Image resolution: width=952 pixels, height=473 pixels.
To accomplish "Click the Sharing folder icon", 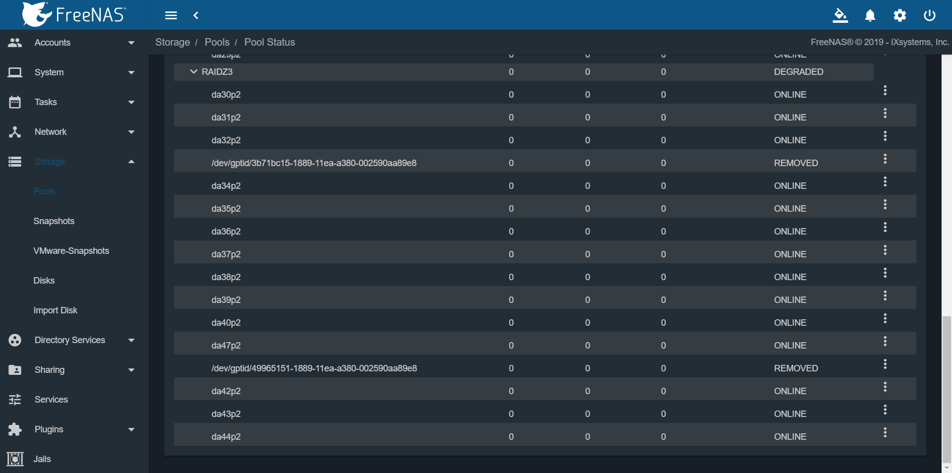I will (x=15, y=370).
